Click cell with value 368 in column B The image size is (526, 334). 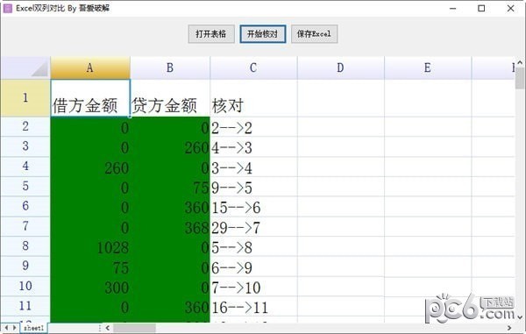(x=170, y=226)
